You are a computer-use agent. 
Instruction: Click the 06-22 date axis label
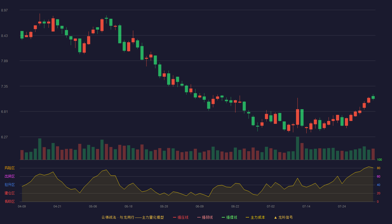(235, 206)
